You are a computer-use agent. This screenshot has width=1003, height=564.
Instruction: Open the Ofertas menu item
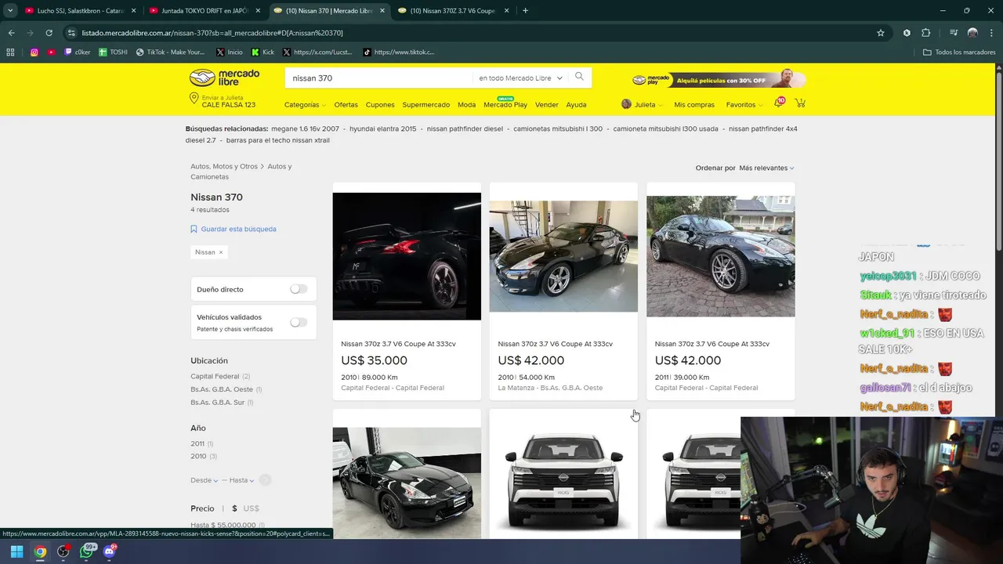point(346,105)
